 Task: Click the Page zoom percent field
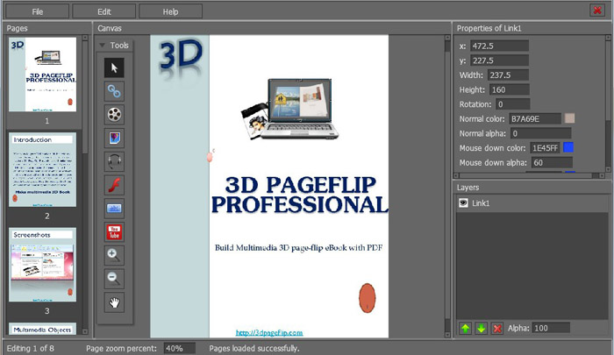point(179,348)
